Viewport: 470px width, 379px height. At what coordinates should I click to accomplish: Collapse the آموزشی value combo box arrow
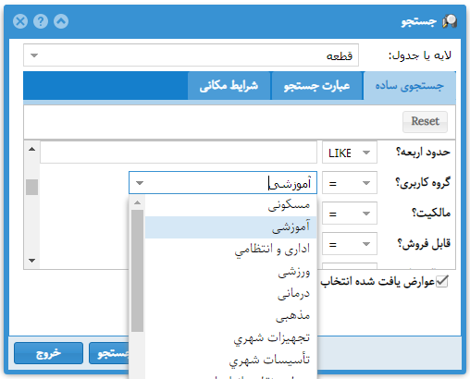click(140, 183)
